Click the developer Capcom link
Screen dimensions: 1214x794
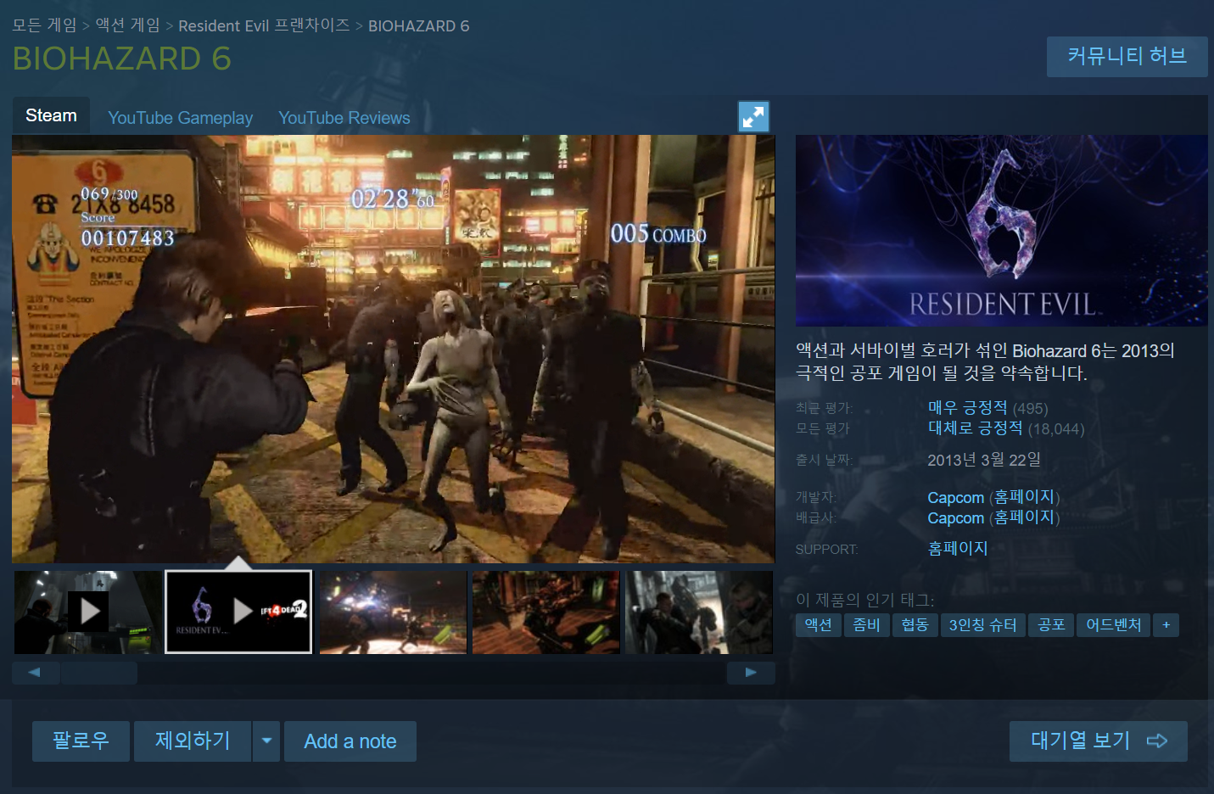pos(955,498)
